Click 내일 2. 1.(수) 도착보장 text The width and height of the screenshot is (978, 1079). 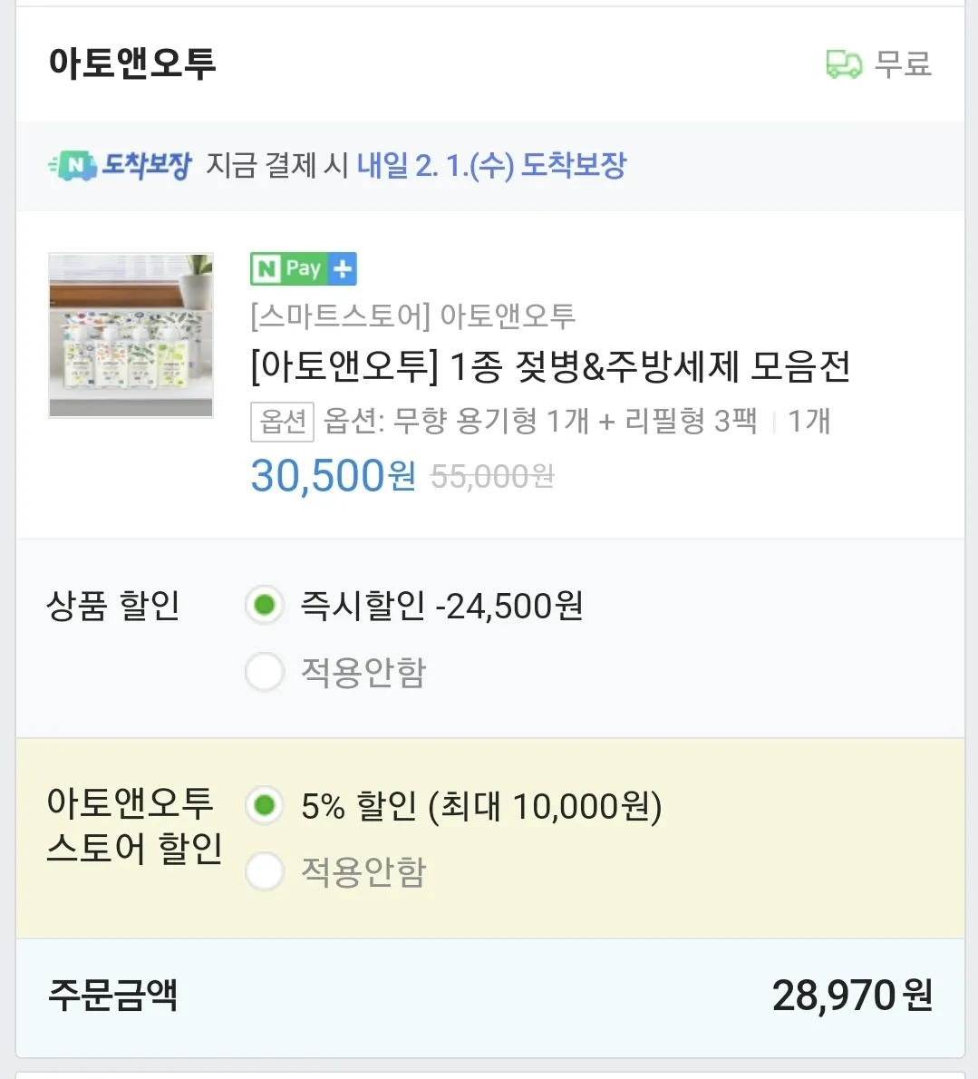tap(492, 165)
